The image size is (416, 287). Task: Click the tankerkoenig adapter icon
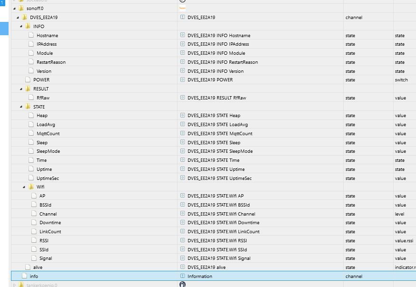[182, 284]
